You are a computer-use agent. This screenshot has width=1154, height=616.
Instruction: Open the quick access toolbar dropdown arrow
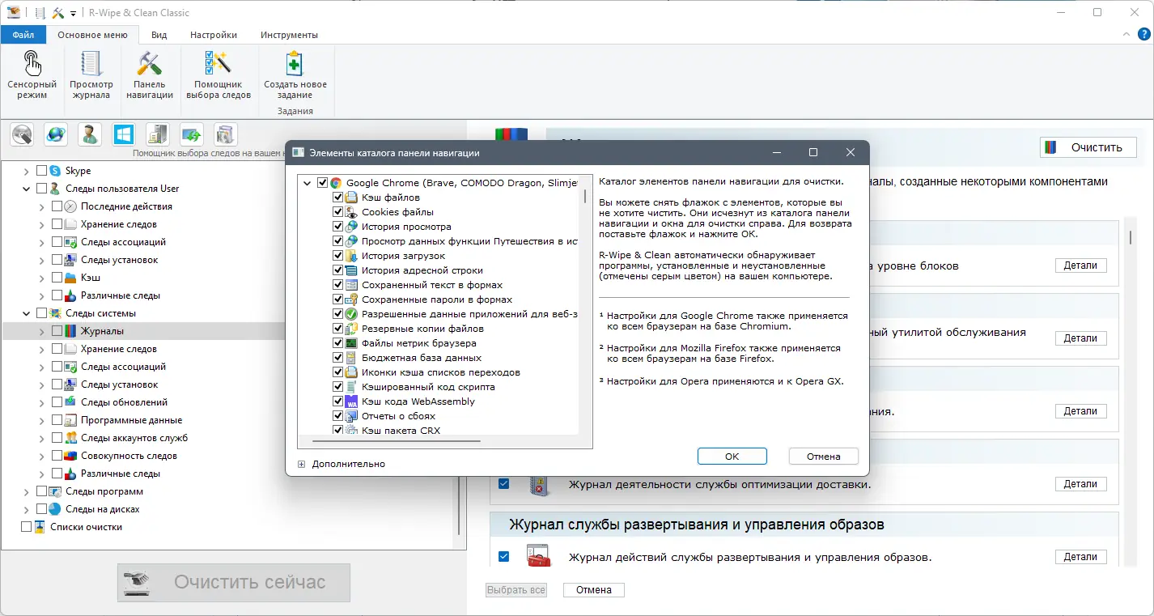tap(73, 14)
